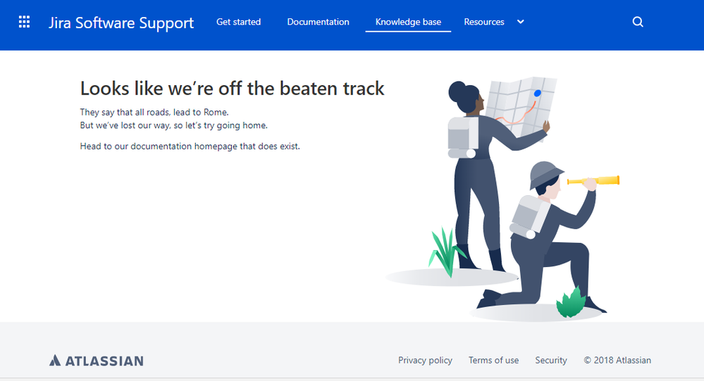The image size is (704, 381).
Task: Open the Terms of use link
Action: tap(493, 361)
